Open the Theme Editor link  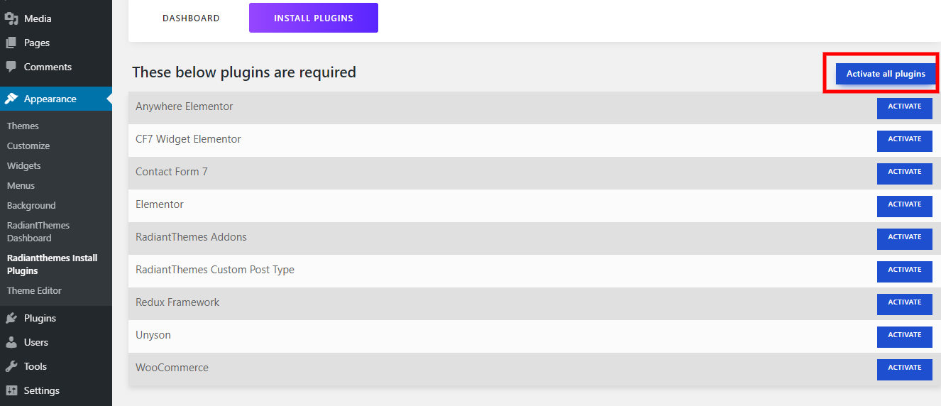[34, 290]
